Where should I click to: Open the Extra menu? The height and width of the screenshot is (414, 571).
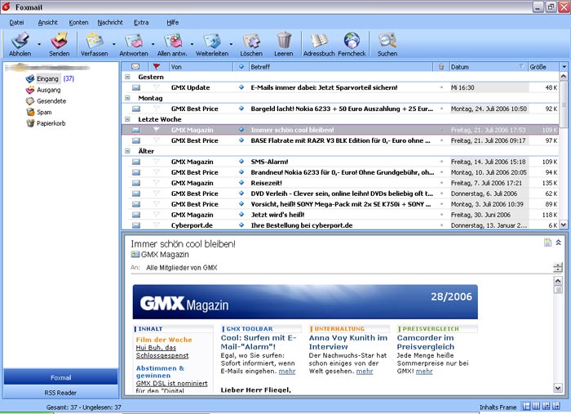[141, 23]
